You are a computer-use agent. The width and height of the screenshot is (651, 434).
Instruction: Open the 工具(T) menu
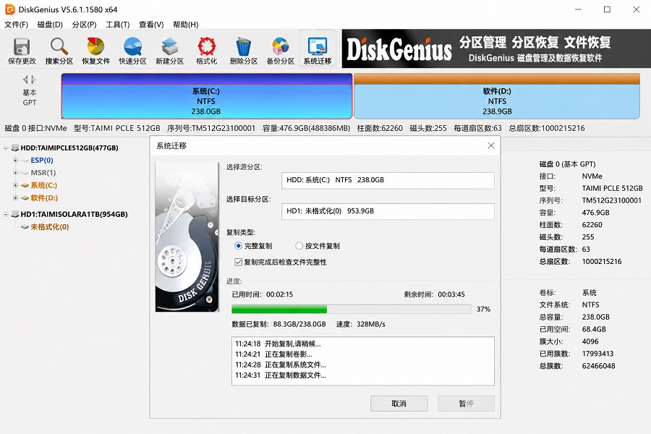pyautogui.click(x=117, y=25)
